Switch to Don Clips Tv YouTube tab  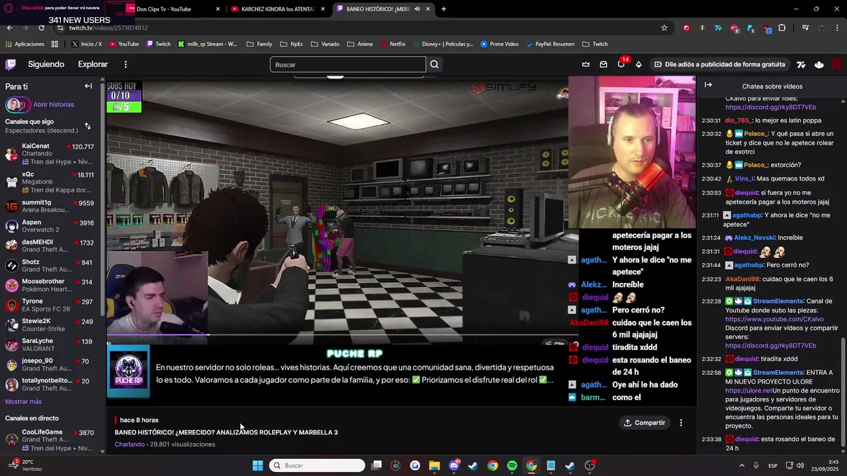point(174,9)
